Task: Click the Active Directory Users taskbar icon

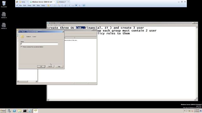Action: click(x=35, y=111)
